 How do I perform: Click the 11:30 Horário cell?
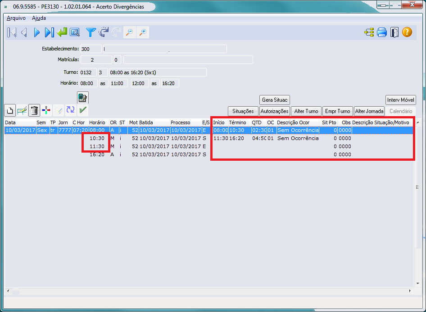pyautogui.click(x=97, y=146)
